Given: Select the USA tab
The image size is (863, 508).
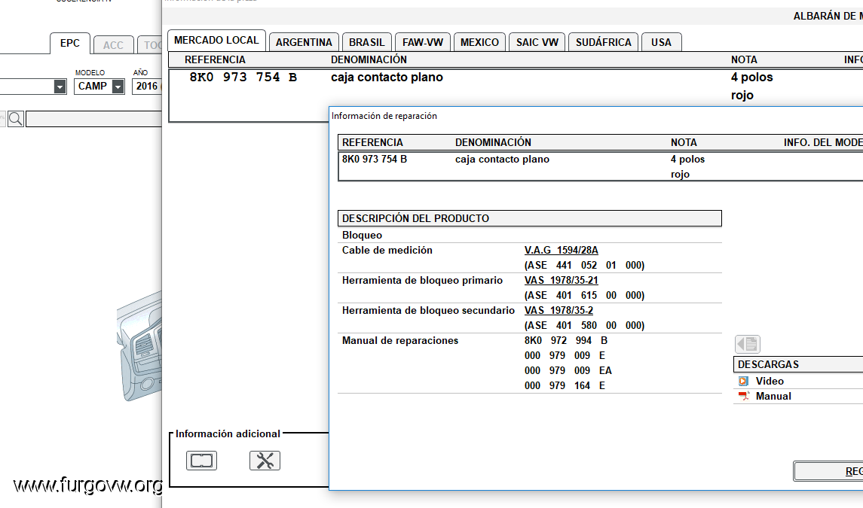Looking at the screenshot, I should (661, 42).
